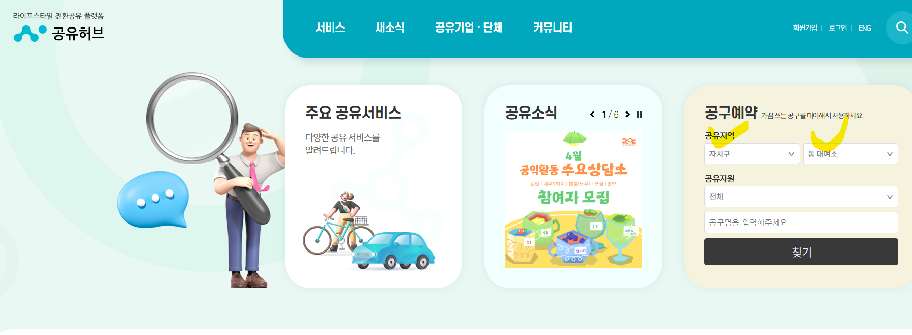Click the search magnifier icon
This screenshot has height=335, width=912.
(x=901, y=27)
